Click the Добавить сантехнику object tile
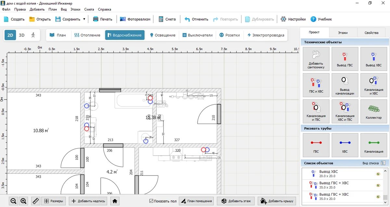This screenshot has width=390, height=207. (316, 59)
